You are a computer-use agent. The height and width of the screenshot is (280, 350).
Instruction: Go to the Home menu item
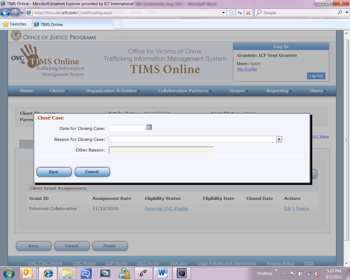[x=27, y=91]
